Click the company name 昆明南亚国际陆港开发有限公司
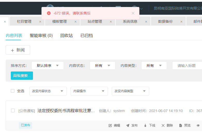Image resolution: width=202 pixels, height=135 pixels. coord(178,8)
